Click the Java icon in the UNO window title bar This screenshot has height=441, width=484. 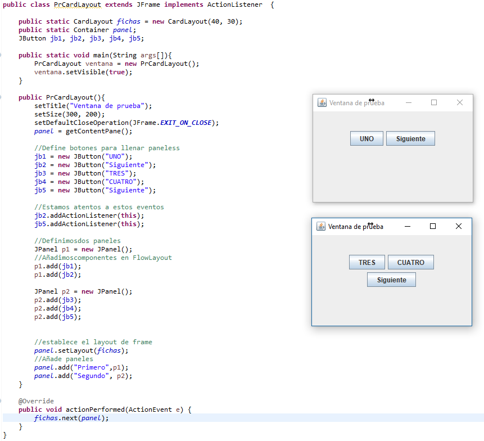click(322, 103)
